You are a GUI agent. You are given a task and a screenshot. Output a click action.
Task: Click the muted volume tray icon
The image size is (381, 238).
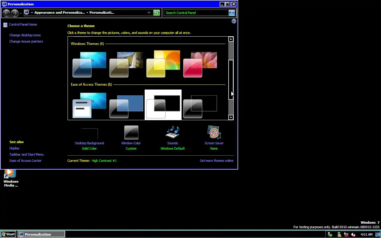click(x=353, y=234)
